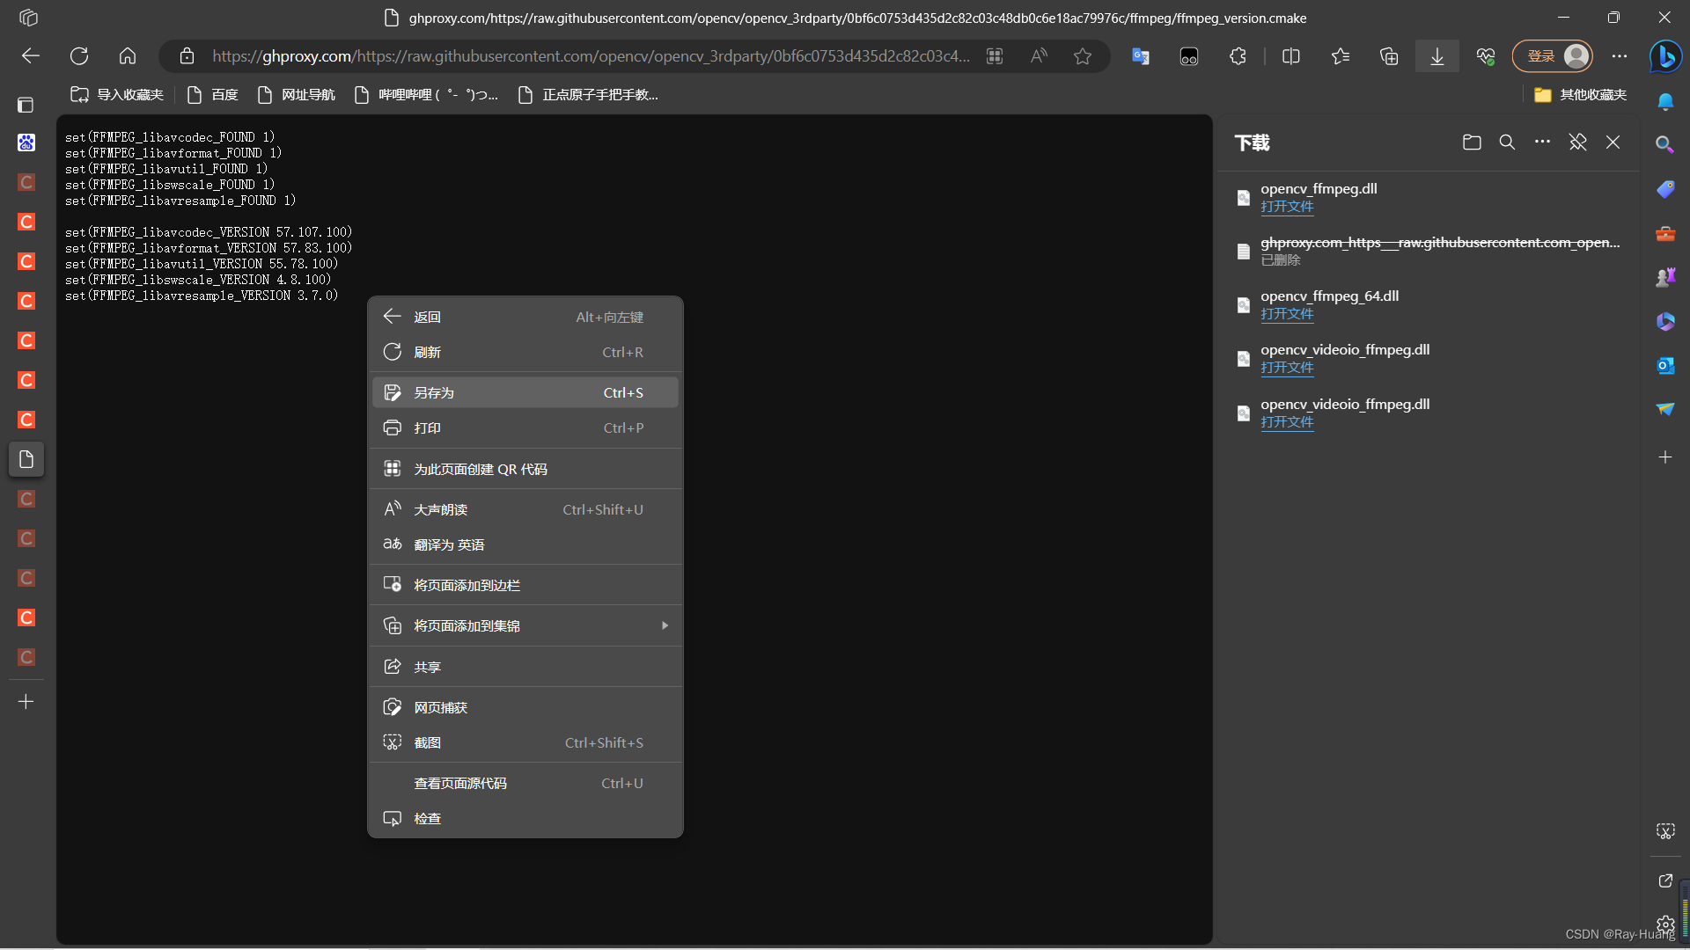The width and height of the screenshot is (1690, 950).
Task: Open sidebar settings gear icon
Action: (1665, 924)
